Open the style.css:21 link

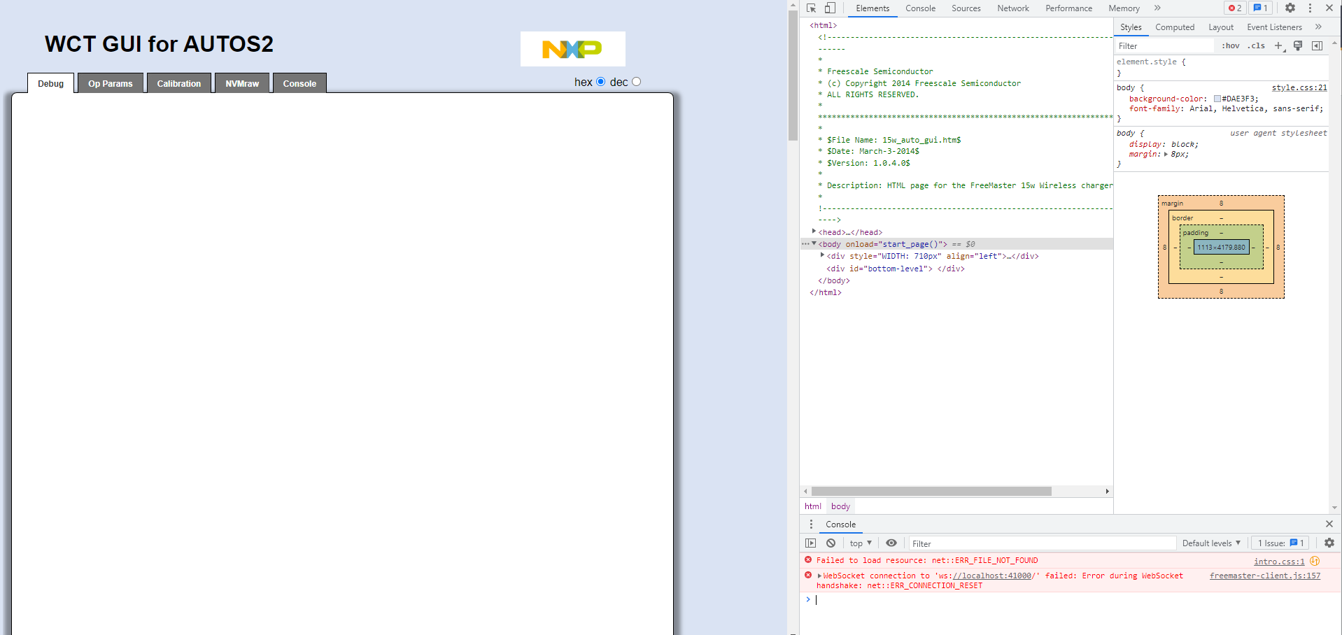1299,87
